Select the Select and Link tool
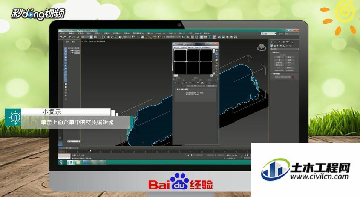This screenshot has height=197, width=360. pos(70,37)
